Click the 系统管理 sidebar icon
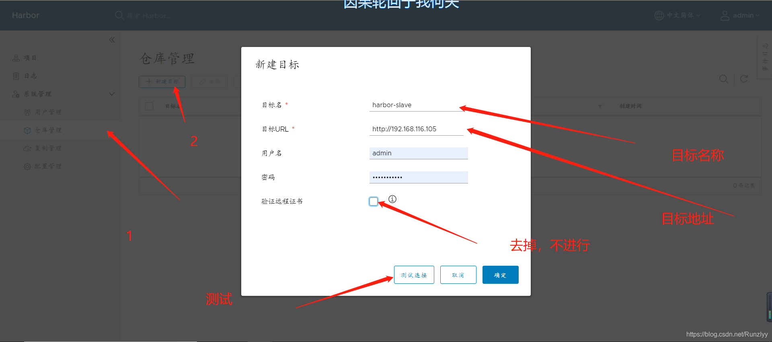This screenshot has width=772, height=342. click(x=16, y=94)
